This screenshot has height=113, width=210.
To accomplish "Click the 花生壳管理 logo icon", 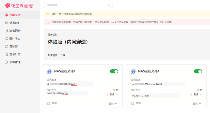I will [8, 6].
